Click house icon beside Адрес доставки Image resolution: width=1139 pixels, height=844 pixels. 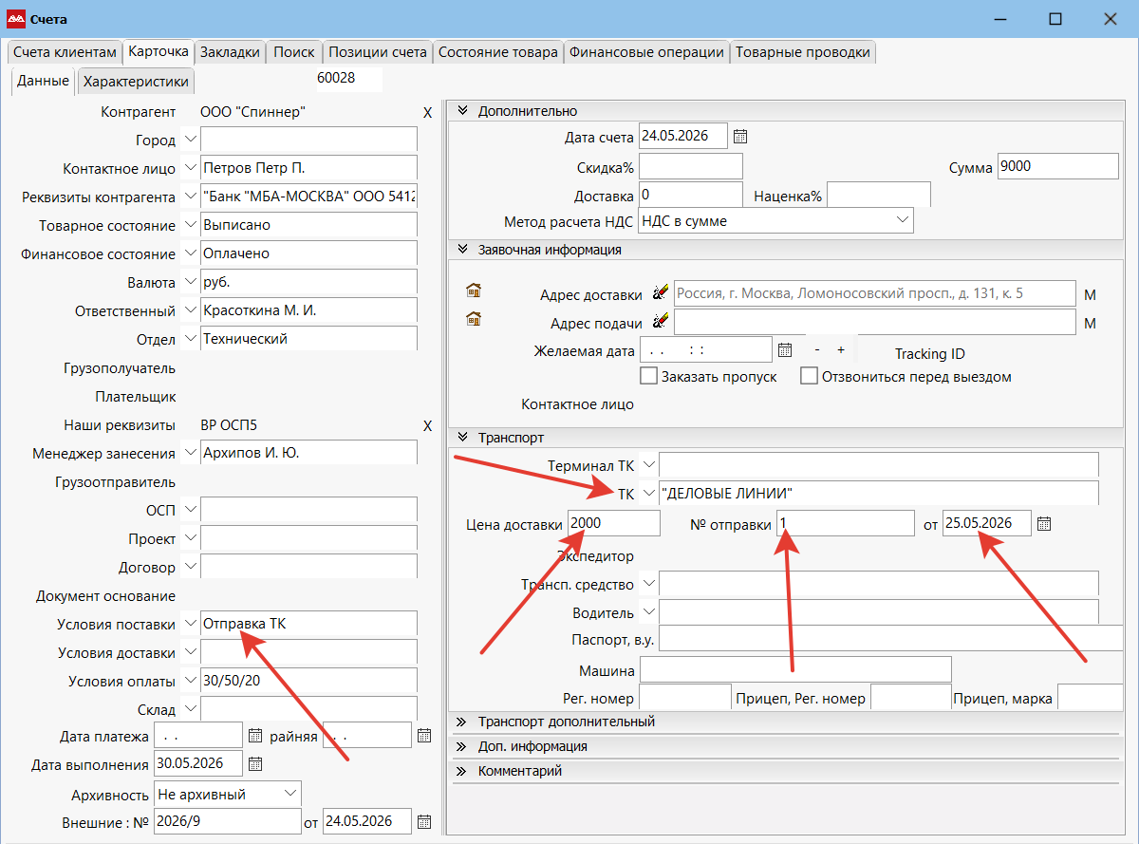[x=474, y=291]
